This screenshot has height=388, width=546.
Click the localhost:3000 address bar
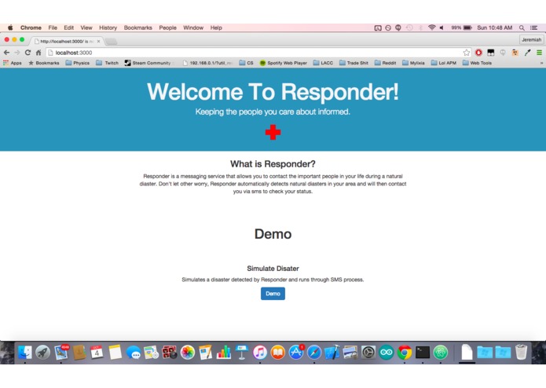[x=258, y=53]
